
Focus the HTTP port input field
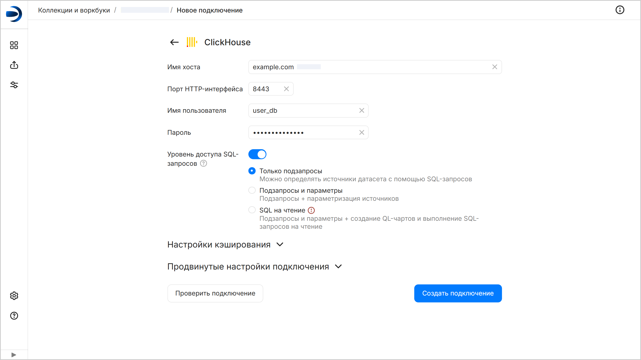[271, 89]
